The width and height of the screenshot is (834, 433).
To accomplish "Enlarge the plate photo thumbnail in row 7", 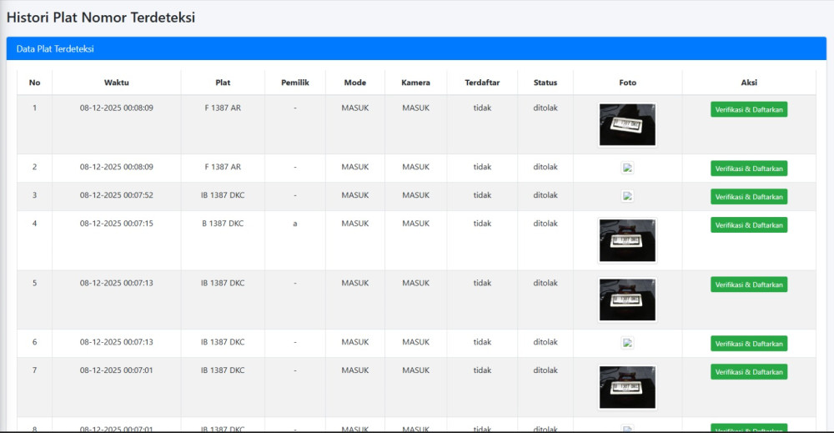I will tap(627, 387).
